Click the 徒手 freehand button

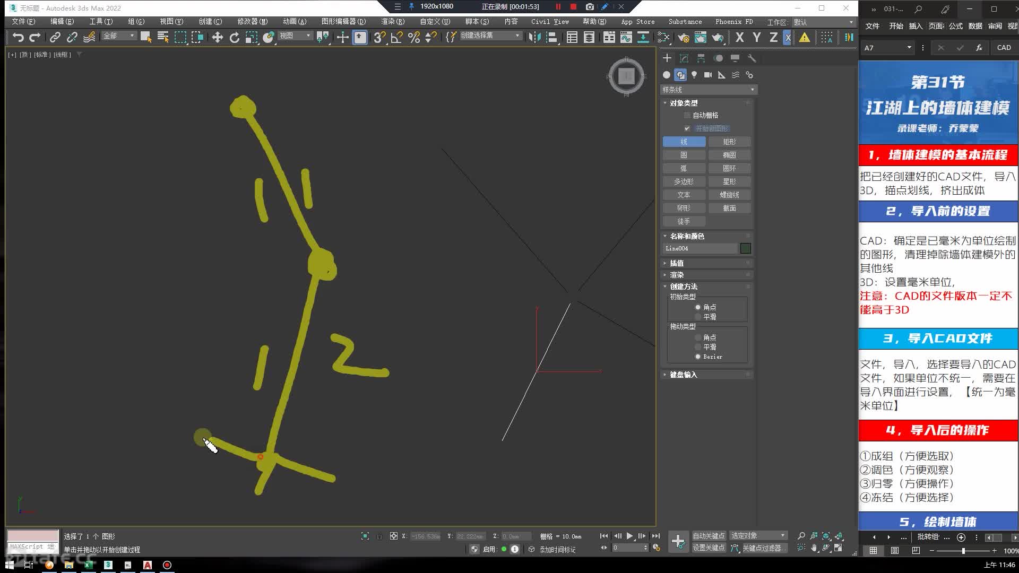tap(684, 221)
